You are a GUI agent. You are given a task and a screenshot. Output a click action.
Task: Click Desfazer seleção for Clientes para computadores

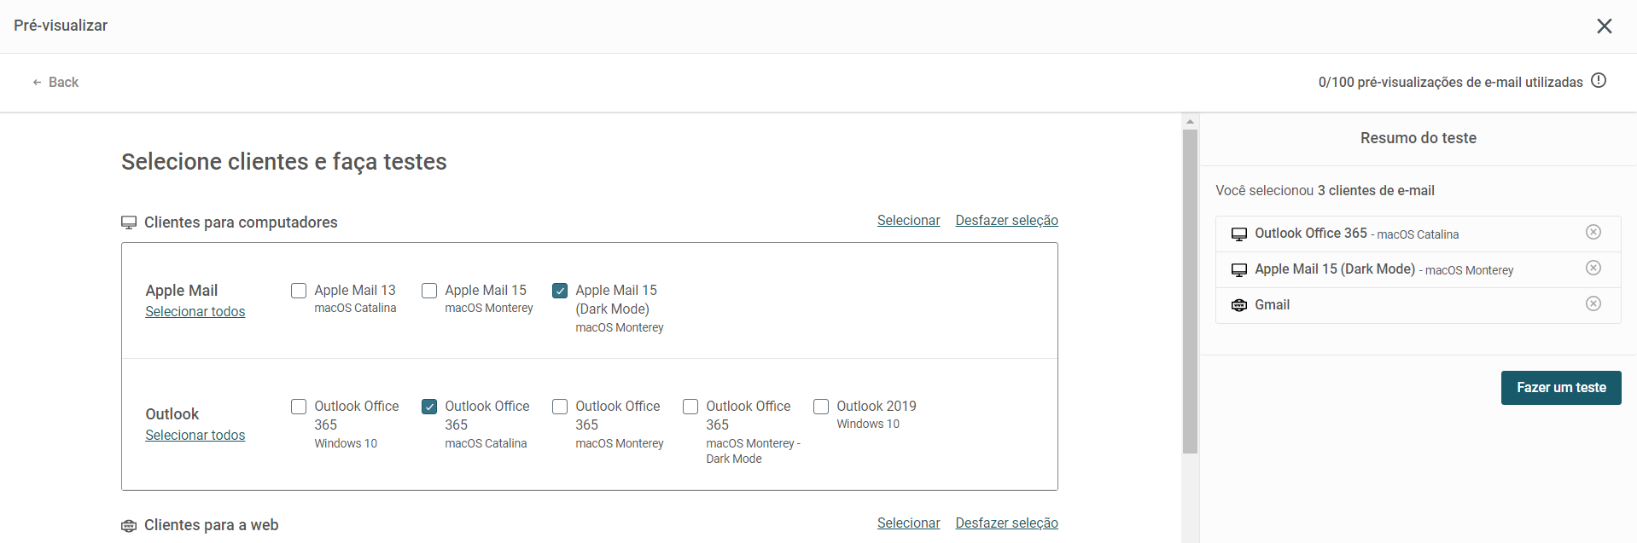[x=1006, y=221]
